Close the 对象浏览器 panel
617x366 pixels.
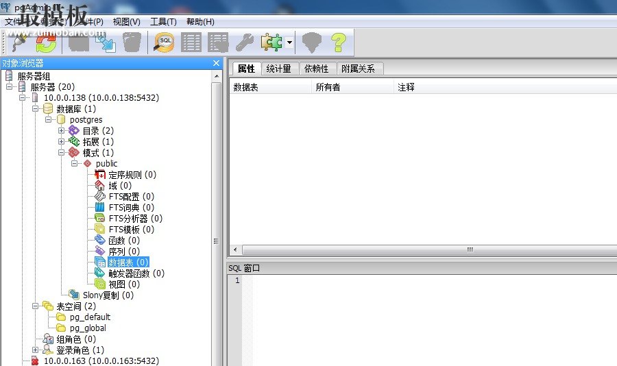coord(216,63)
